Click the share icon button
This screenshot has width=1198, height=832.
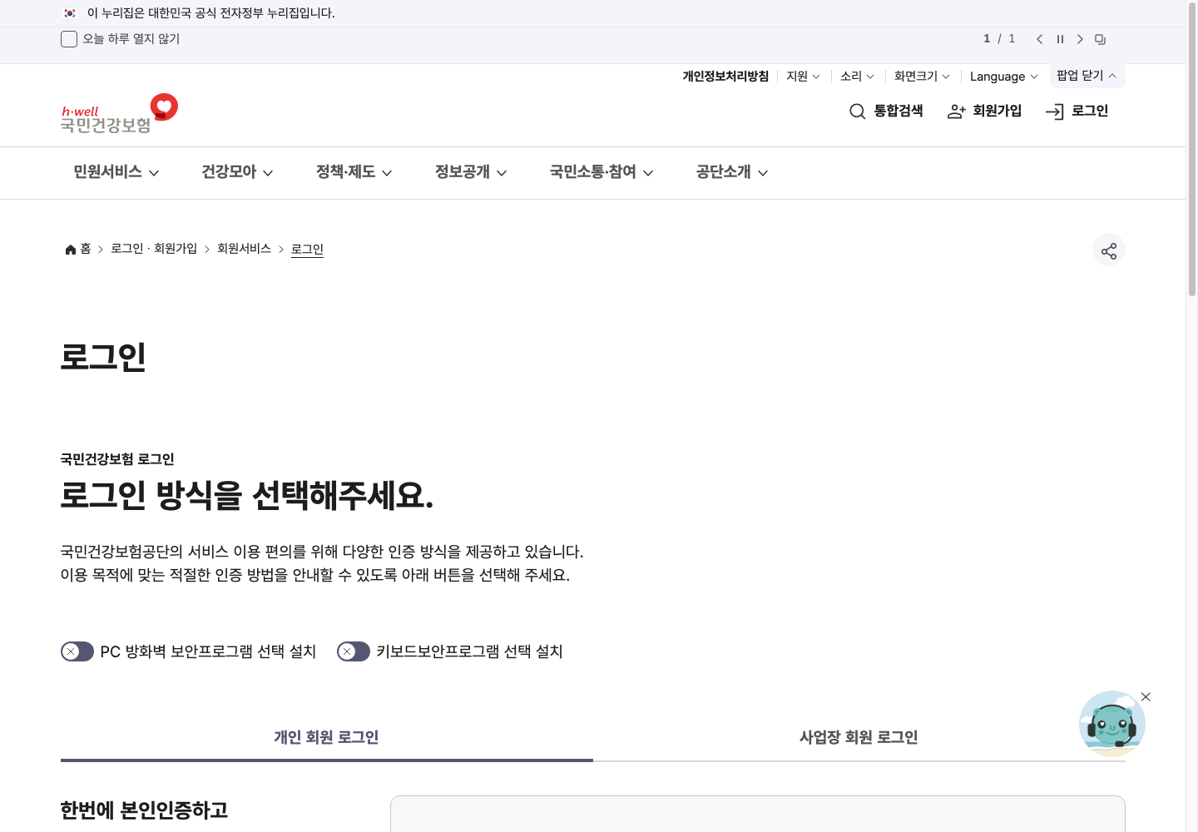pos(1109,250)
